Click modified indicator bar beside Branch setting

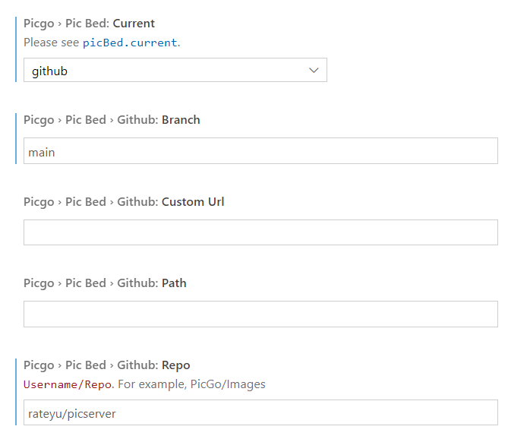pos(16,137)
